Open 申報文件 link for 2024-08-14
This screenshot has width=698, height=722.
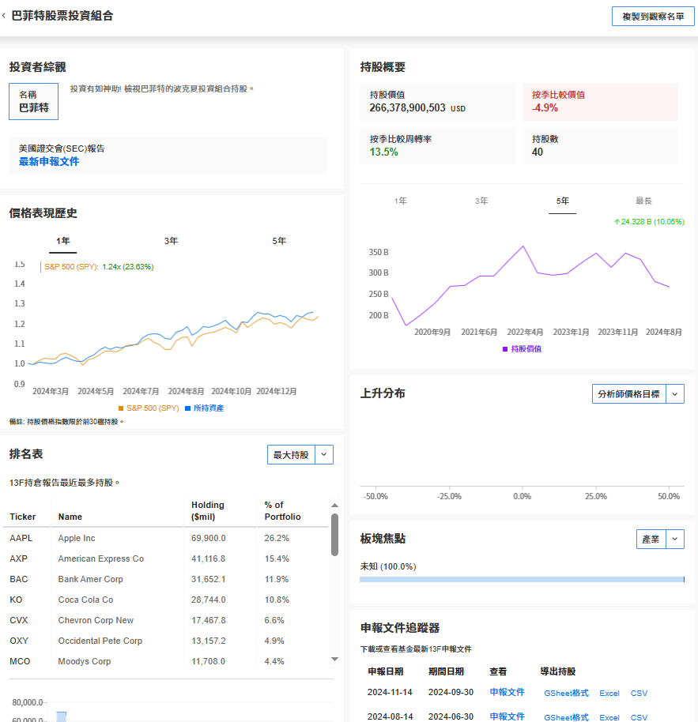point(507,716)
